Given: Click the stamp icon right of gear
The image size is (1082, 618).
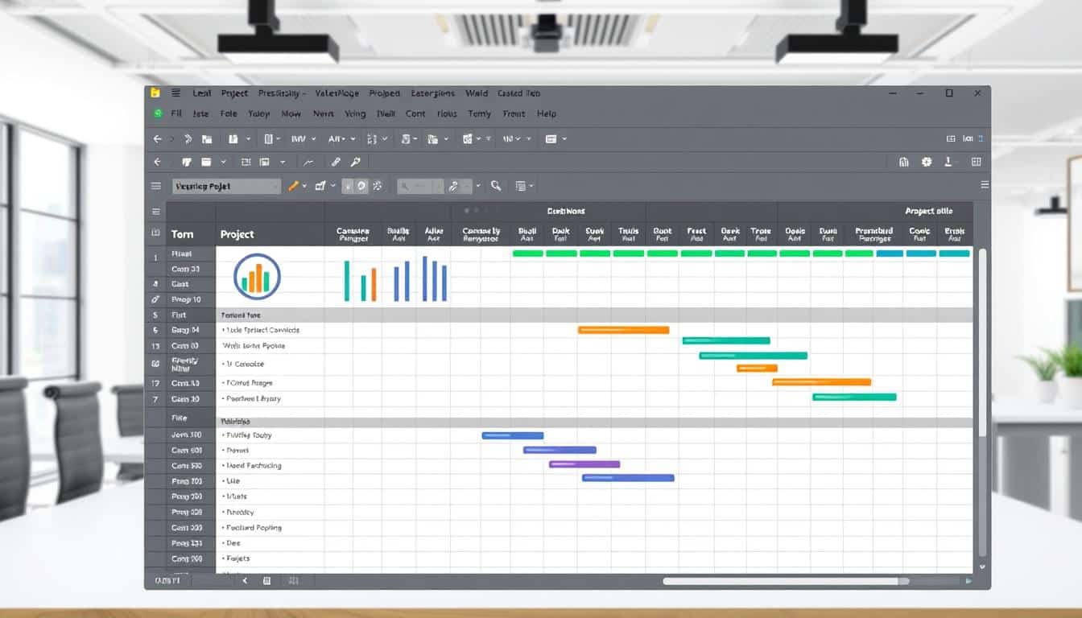Looking at the screenshot, I should tap(948, 162).
